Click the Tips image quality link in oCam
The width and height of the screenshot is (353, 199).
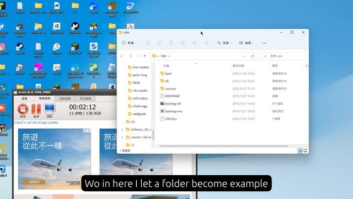click(x=37, y=123)
